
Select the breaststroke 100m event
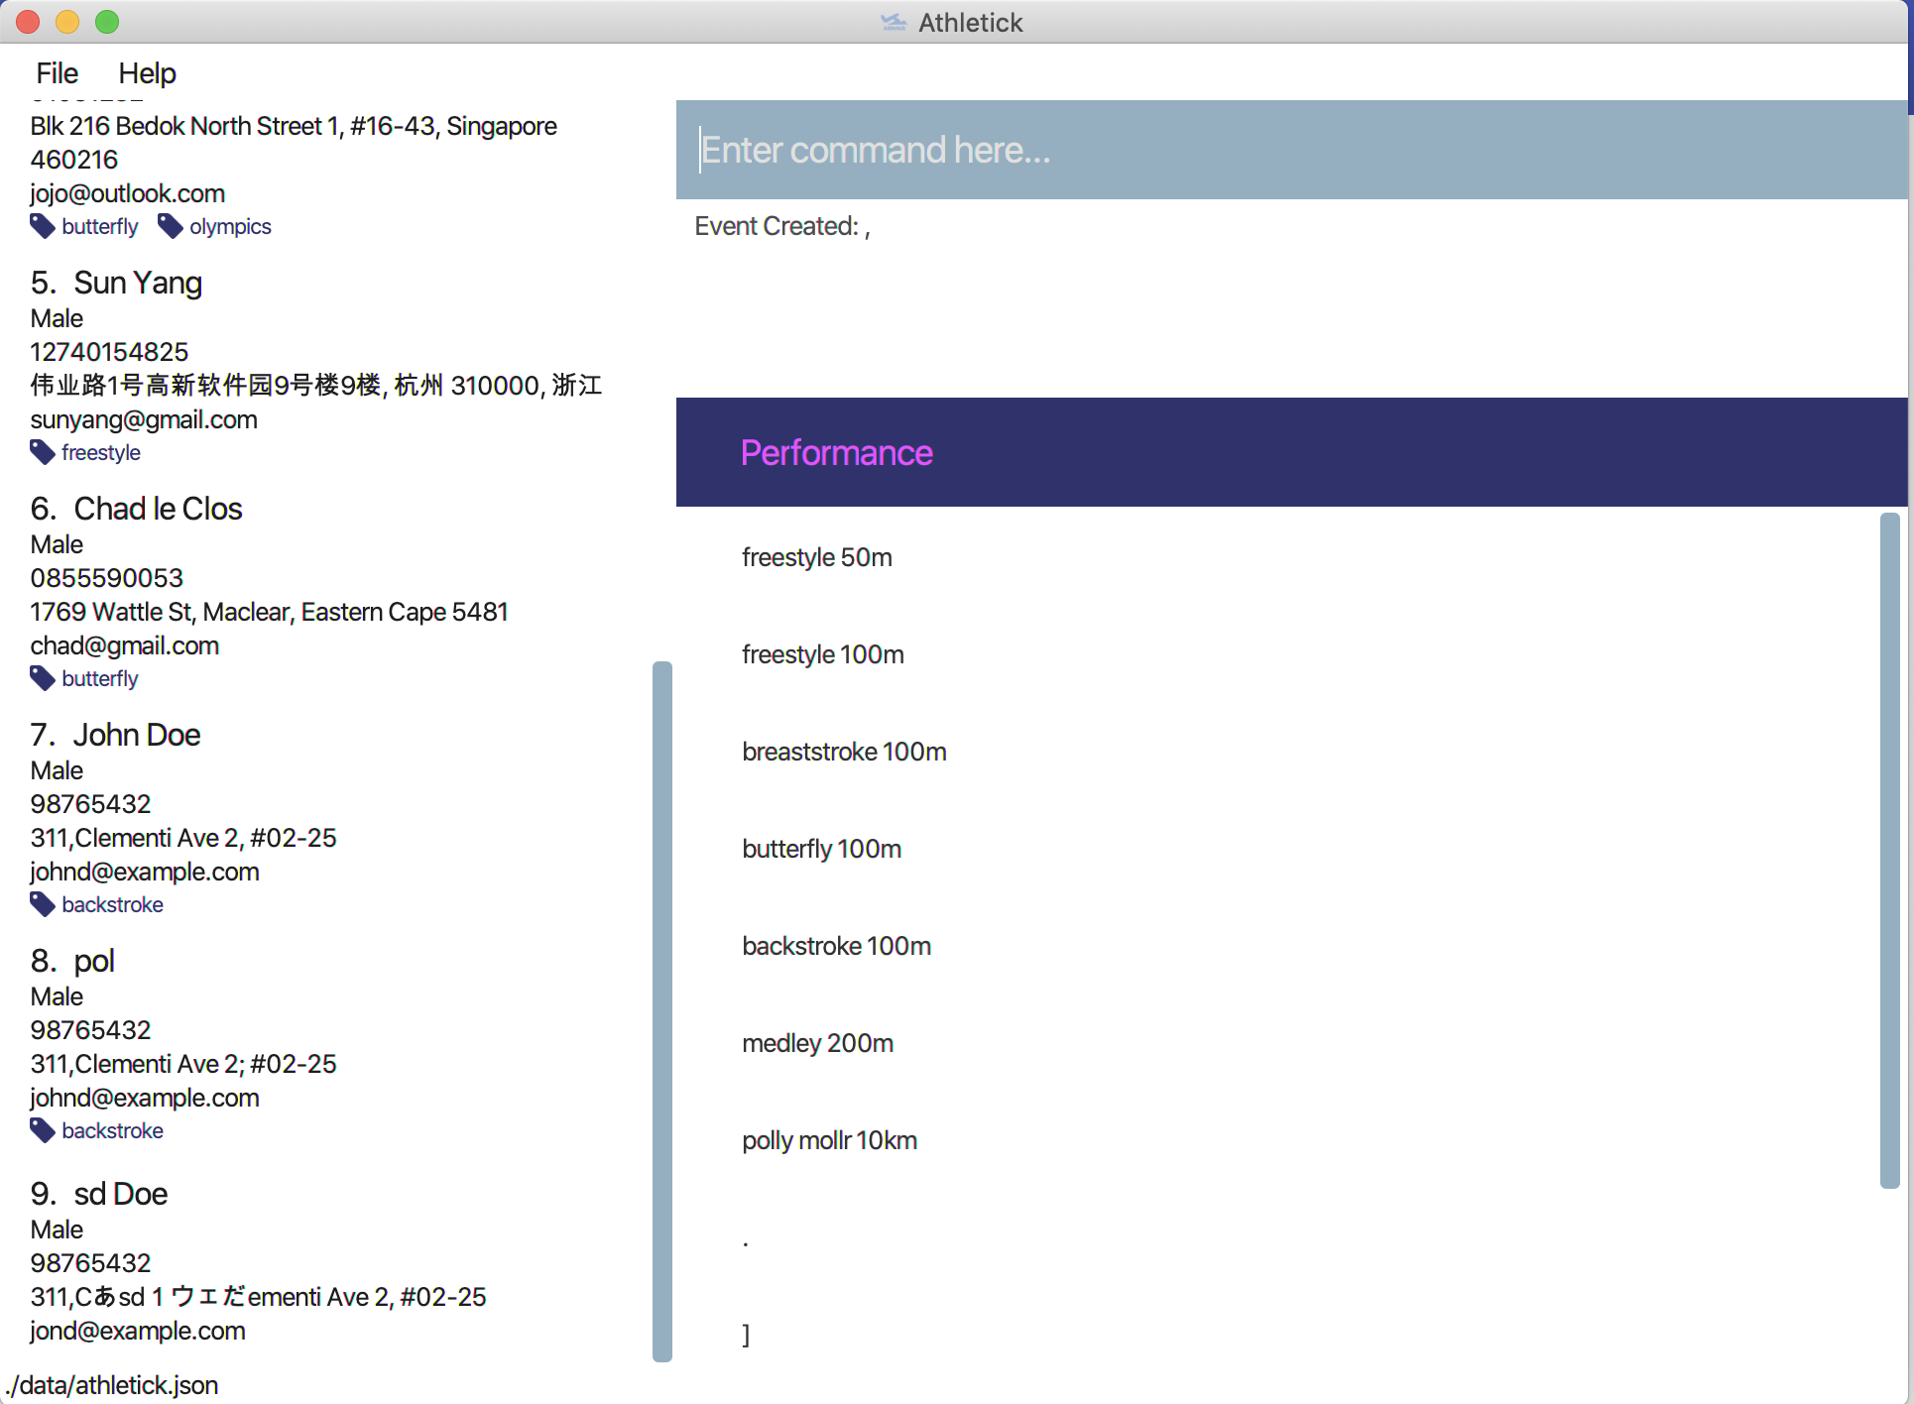click(x=844, y=752)
